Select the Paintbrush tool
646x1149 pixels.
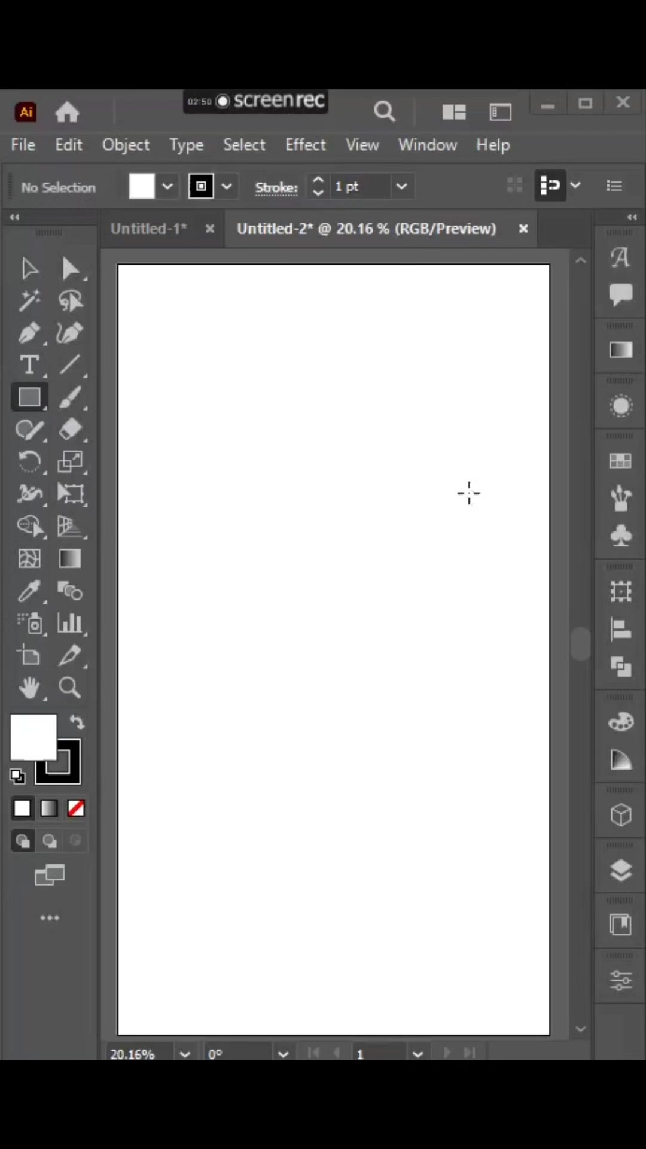70,397
